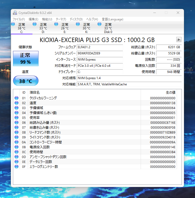Open the 機能(U) menu
The image size is (195, 198).
tap(47, 19)
